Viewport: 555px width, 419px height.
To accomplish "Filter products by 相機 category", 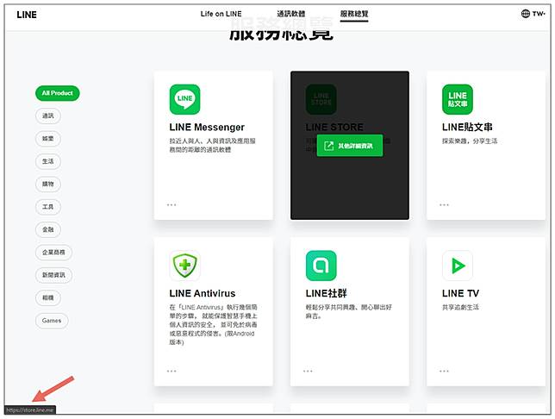I will [48, 297].
